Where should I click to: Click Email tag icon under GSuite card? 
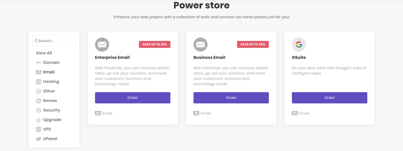pos(294,113)
